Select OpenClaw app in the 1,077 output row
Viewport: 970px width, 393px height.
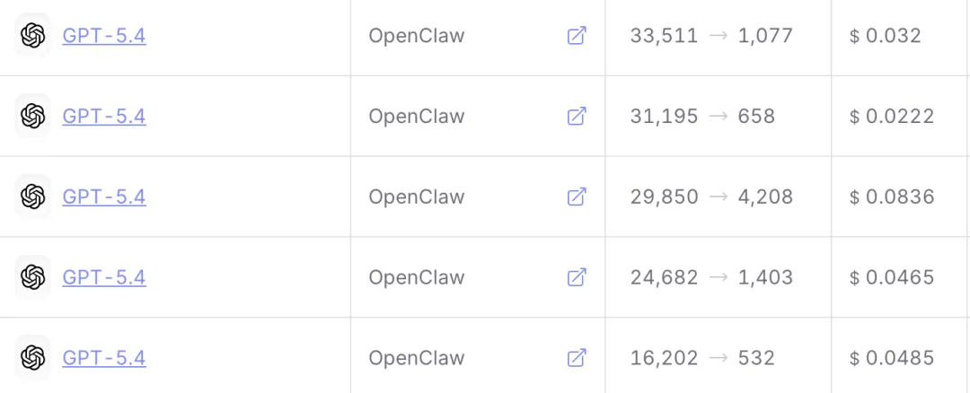417,37
